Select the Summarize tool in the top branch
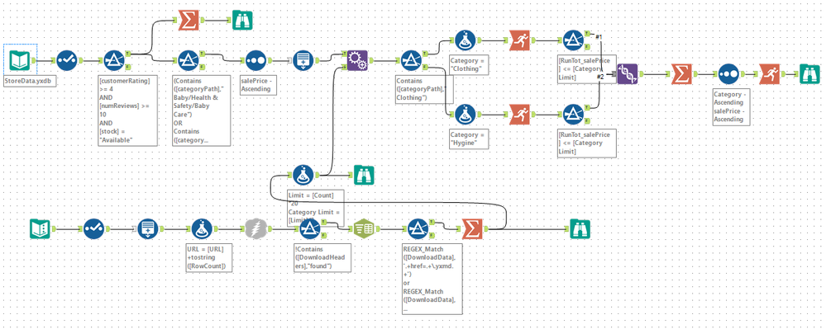 click(x=187, y=21)
